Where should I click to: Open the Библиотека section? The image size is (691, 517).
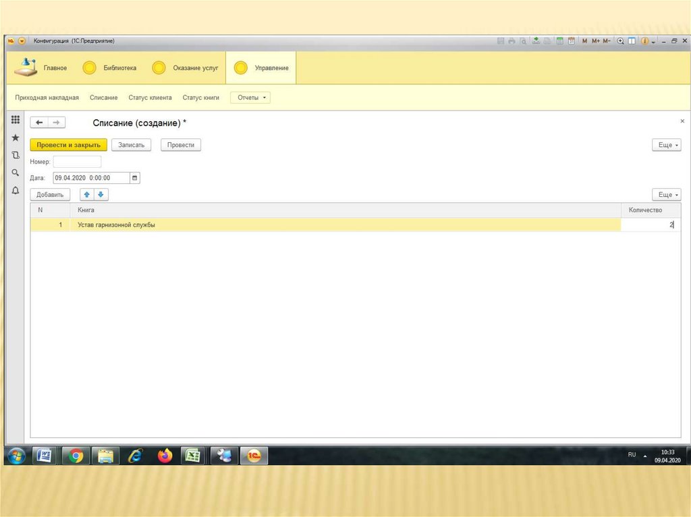coord(110,68)
